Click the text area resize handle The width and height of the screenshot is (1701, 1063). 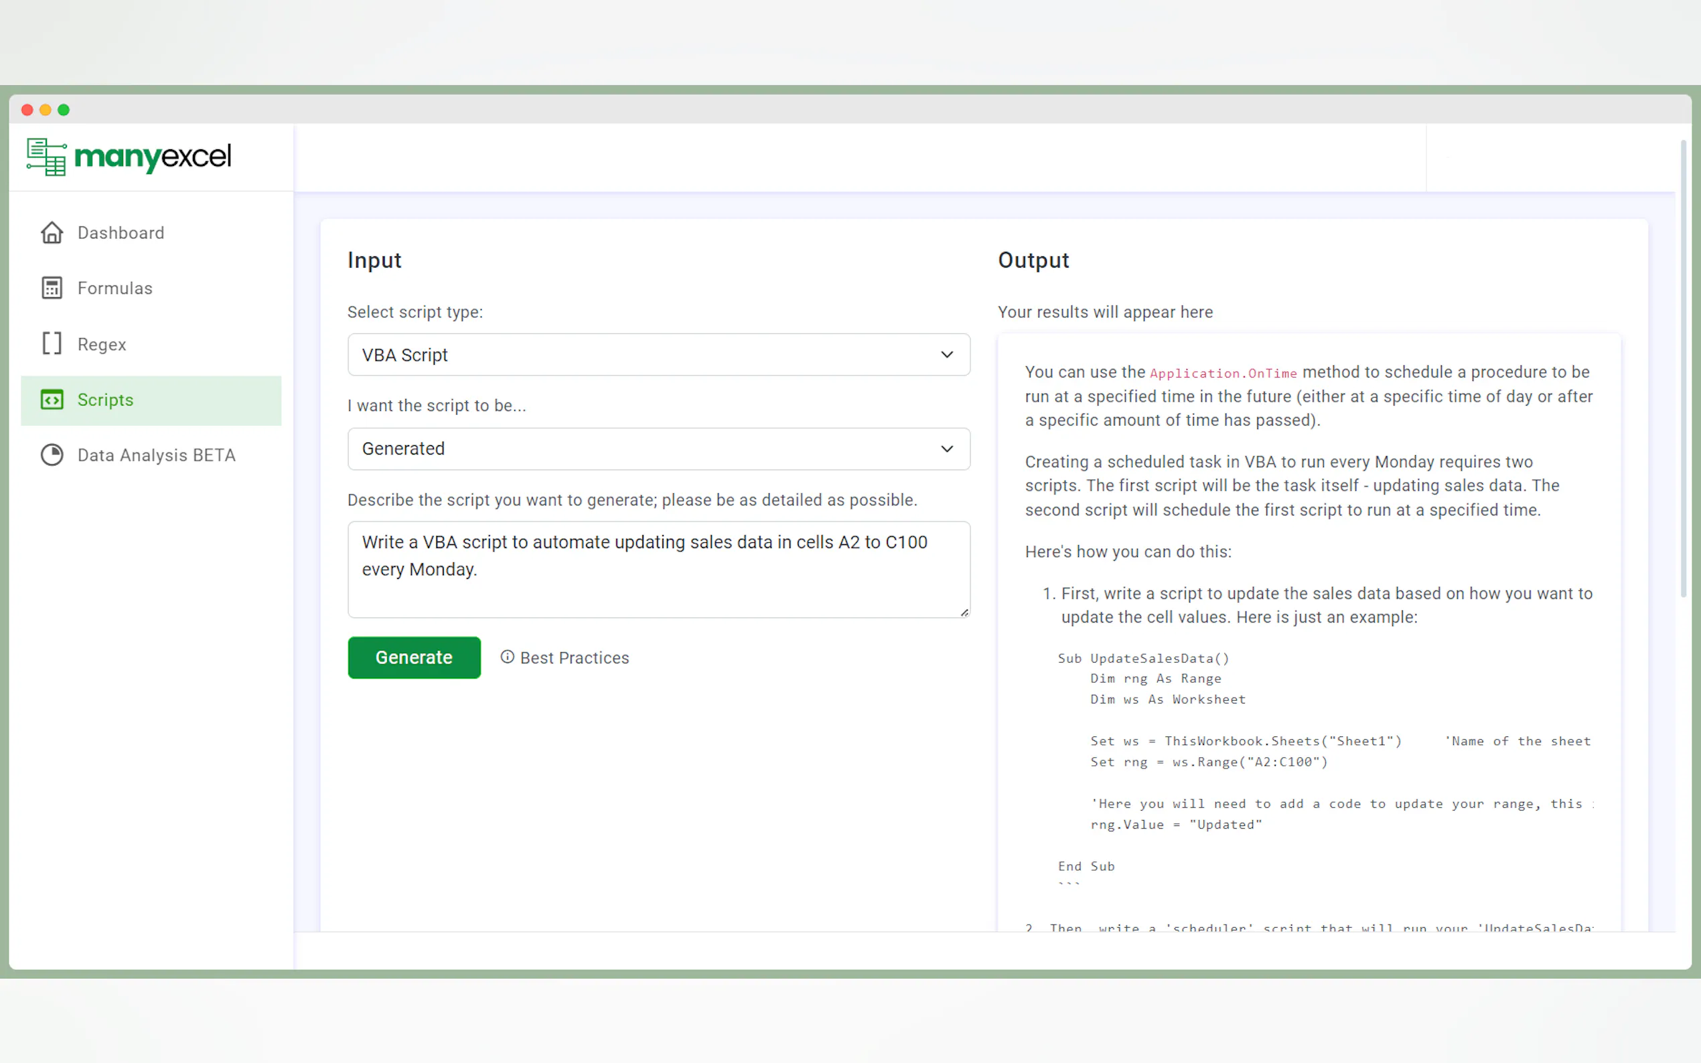point(964,612)
